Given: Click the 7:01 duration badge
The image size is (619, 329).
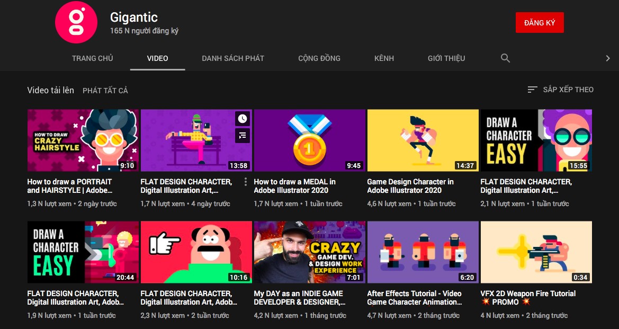Looking at the screenshot, I should pos(353,277).
